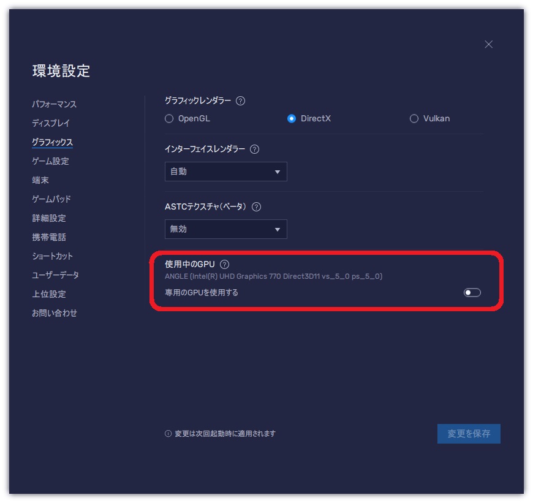This screenshot has width=533, height=503.
Task: Select the OpenGL renderer radio button
Action: (x=170, y=119)
